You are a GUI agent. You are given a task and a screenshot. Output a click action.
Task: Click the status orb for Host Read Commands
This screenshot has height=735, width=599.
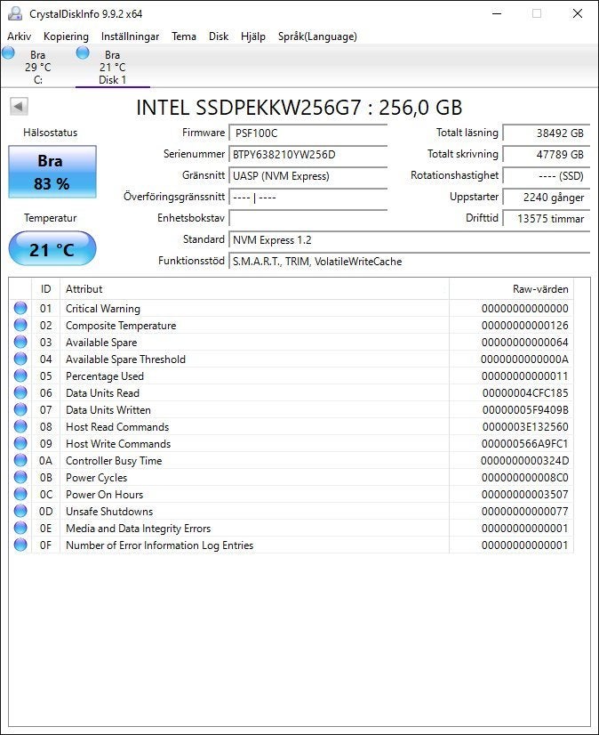point(20,426)
